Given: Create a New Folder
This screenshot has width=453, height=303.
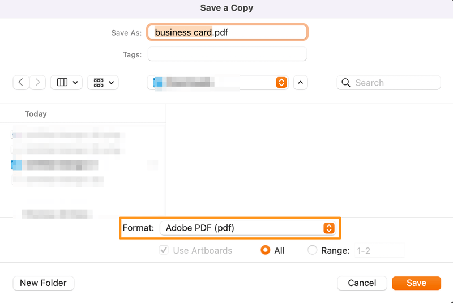Looking at the screenshot, I should 43,283.
